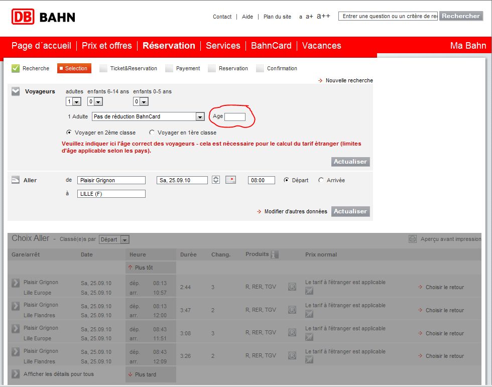Click the Nouvelle recherche link

click(x=349, y=80)
